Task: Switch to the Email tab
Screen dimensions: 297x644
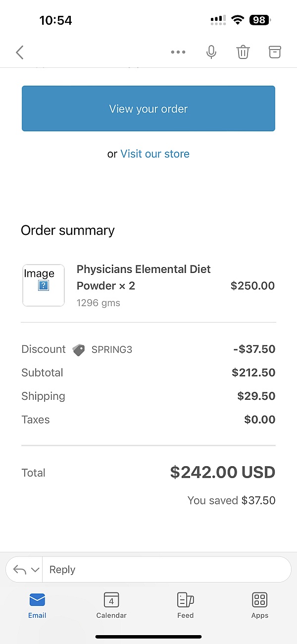Action: (37, 605)
